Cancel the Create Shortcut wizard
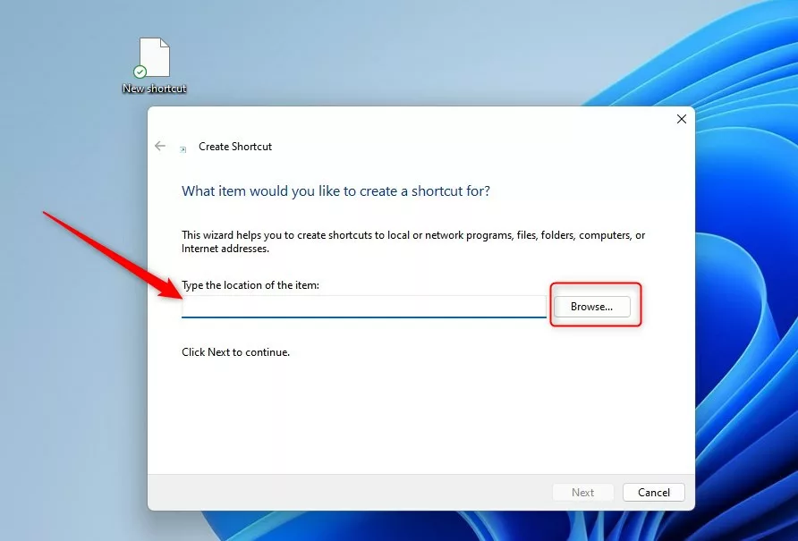This screenshot has height=541, width=798. (x=653, y=492)
